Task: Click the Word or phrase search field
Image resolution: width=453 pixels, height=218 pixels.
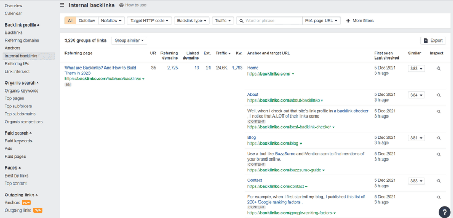Action: [x=269, y=21]
